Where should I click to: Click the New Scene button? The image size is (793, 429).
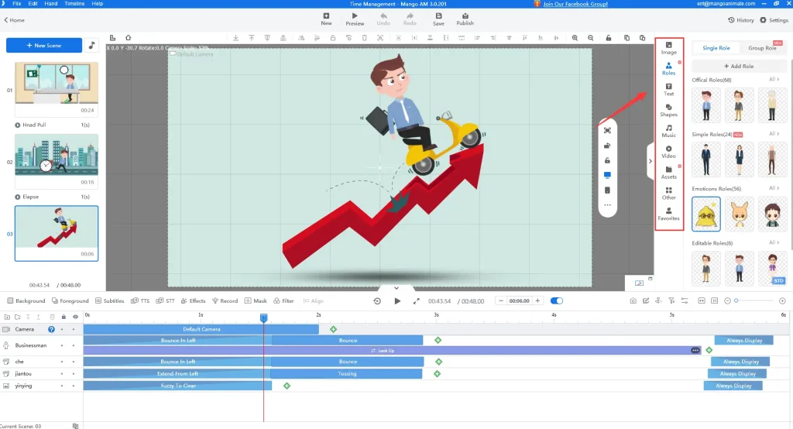coord(44,46)
